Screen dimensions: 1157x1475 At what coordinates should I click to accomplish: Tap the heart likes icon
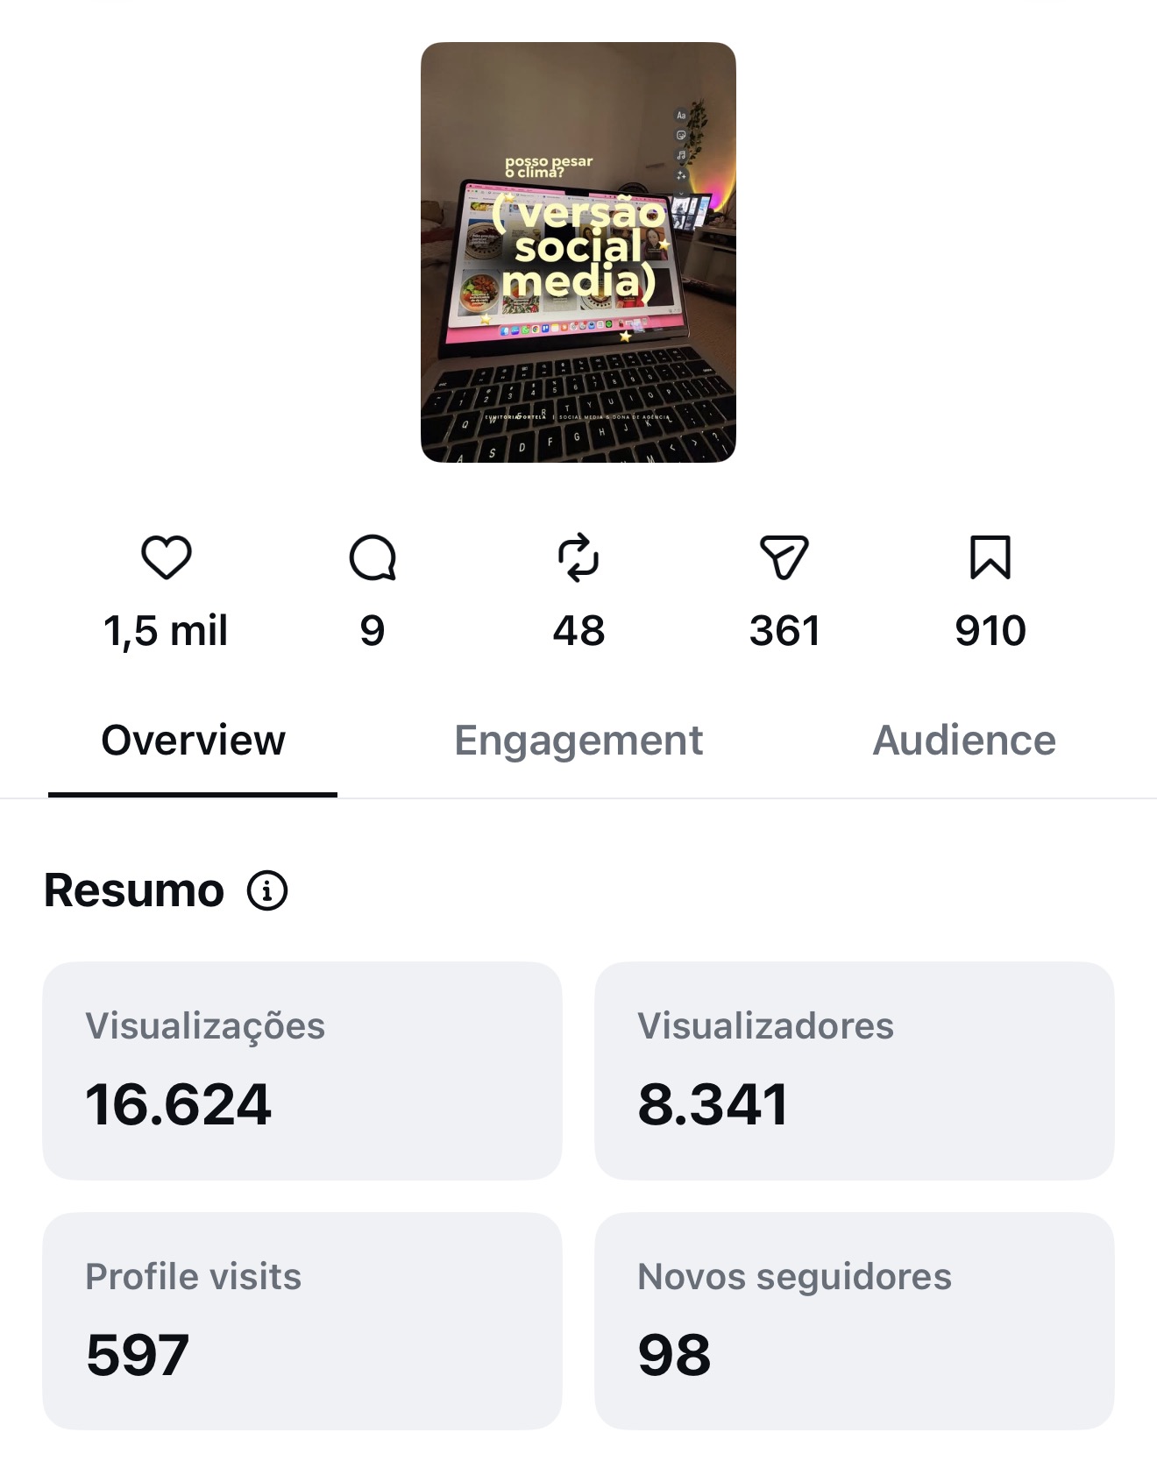click(167, 557)
